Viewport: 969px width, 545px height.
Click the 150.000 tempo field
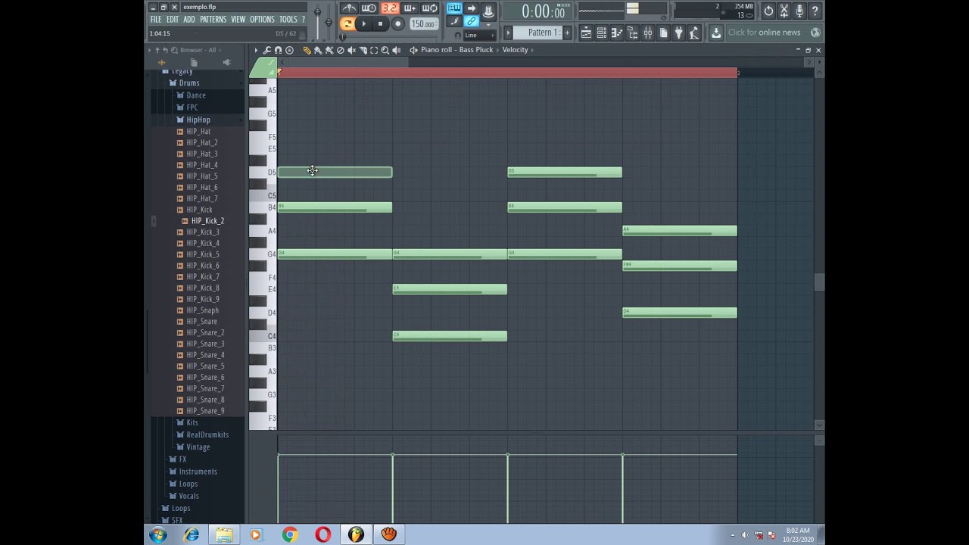tap(422, 24)
